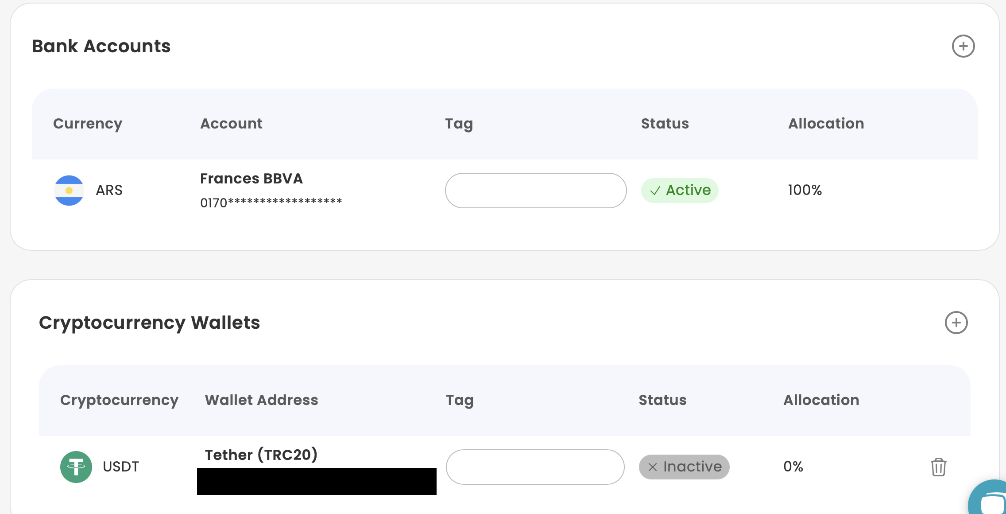Click the Tag field for Tether wallet
This screenshot has height=514, width=1006.
[535, 467]
